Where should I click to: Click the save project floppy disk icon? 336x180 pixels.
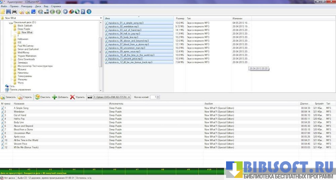click(9, 12)
